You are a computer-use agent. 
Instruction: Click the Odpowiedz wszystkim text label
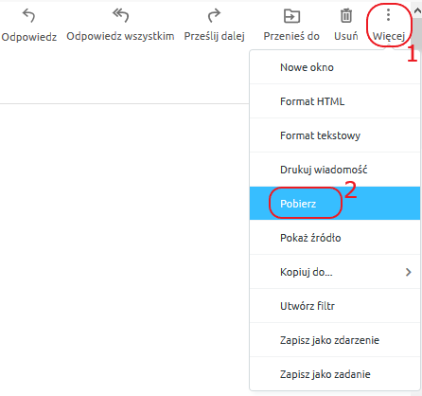120,36
